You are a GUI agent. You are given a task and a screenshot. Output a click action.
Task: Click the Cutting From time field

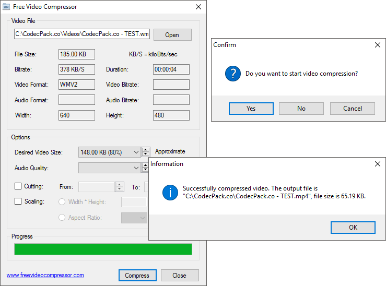(x=97, y=187)
